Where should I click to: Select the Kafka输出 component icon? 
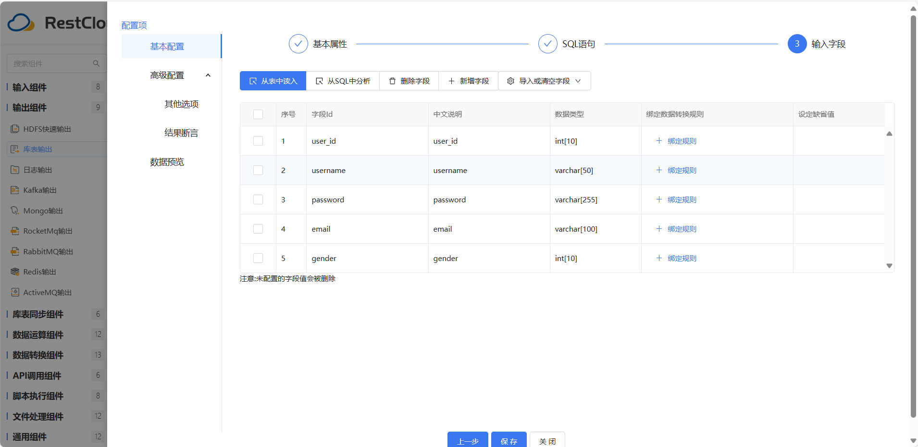point(15,190)
